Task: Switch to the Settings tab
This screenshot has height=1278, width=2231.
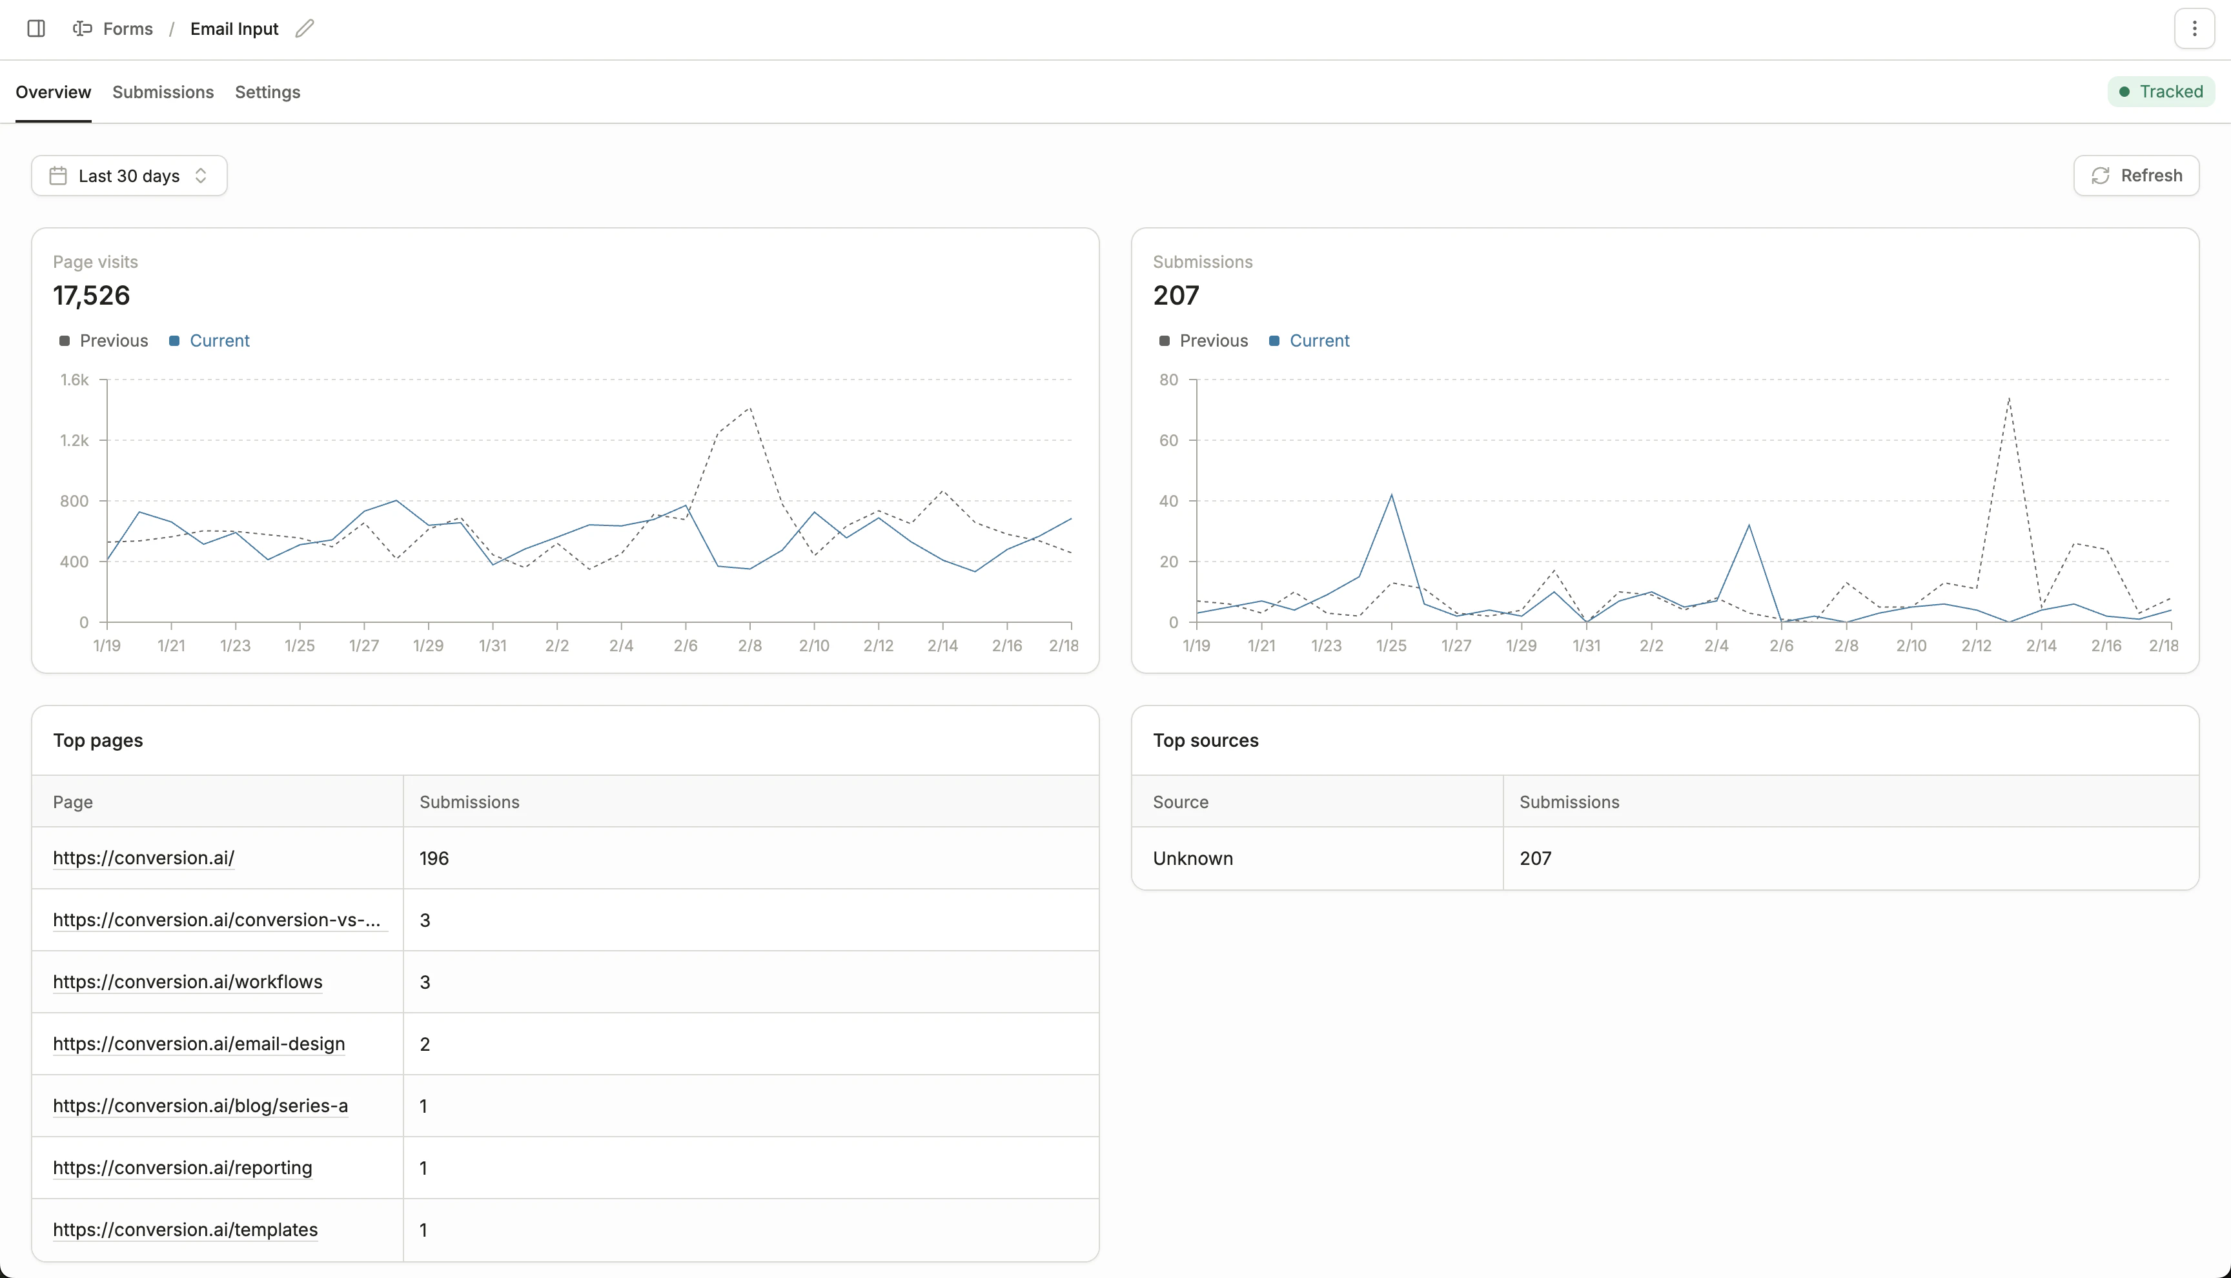Action: tap(267, 92)
